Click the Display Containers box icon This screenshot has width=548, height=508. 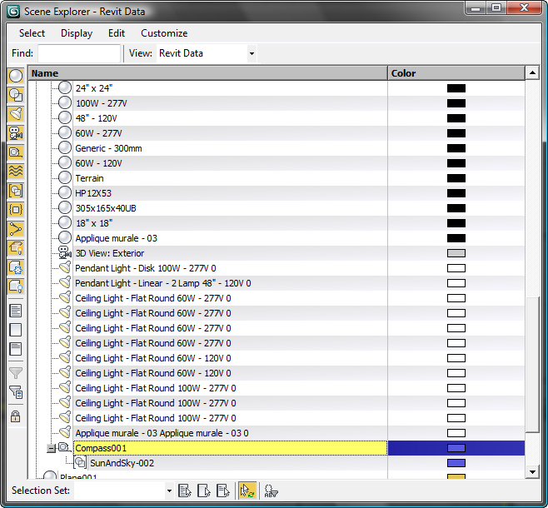click(16, 248)
